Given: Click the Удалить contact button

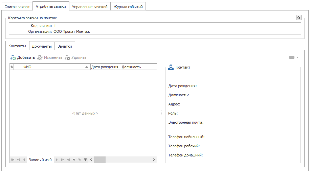Looking at the screenshot, I should (x=75, y=57).
